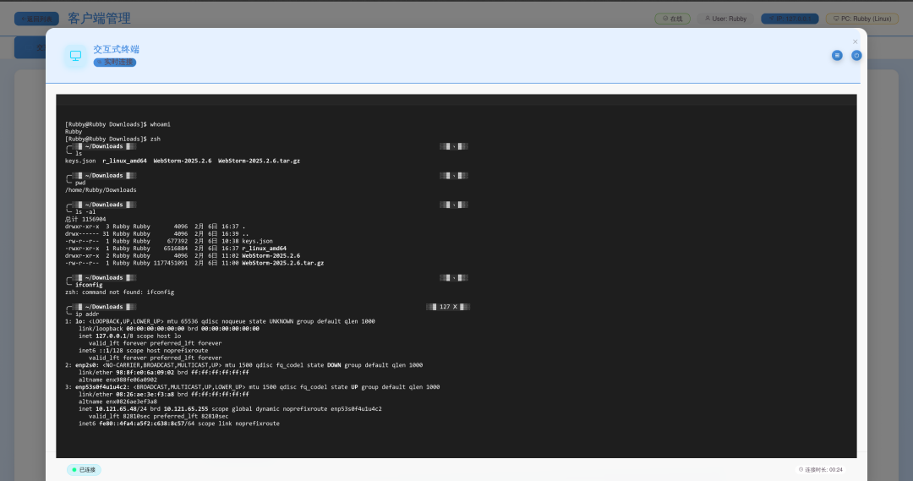This screenshot has width=913, height=481.
Task: Click the IP address badge in page header
Action: (x=790, y=19)
